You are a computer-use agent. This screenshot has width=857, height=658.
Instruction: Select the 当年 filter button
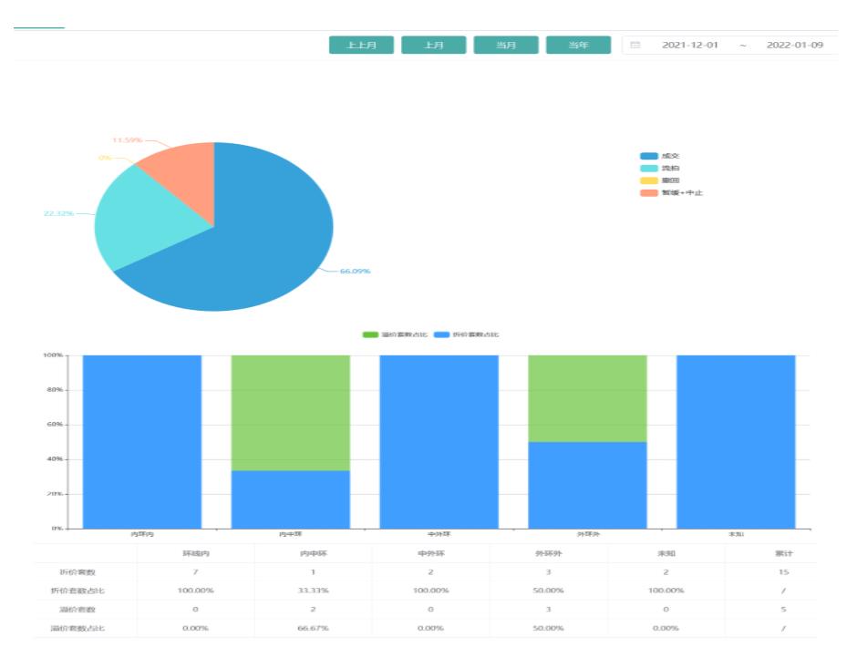coord(578,46)
